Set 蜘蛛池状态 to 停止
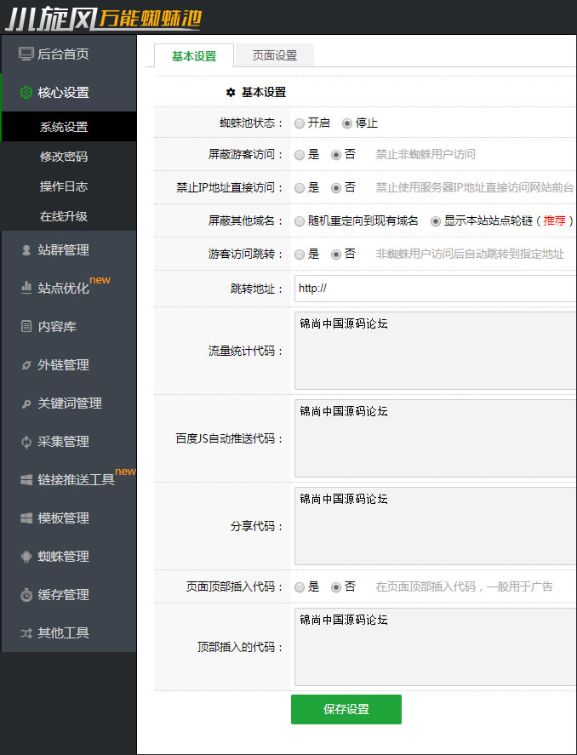577x755 pixels. click(x=347, y=123)
